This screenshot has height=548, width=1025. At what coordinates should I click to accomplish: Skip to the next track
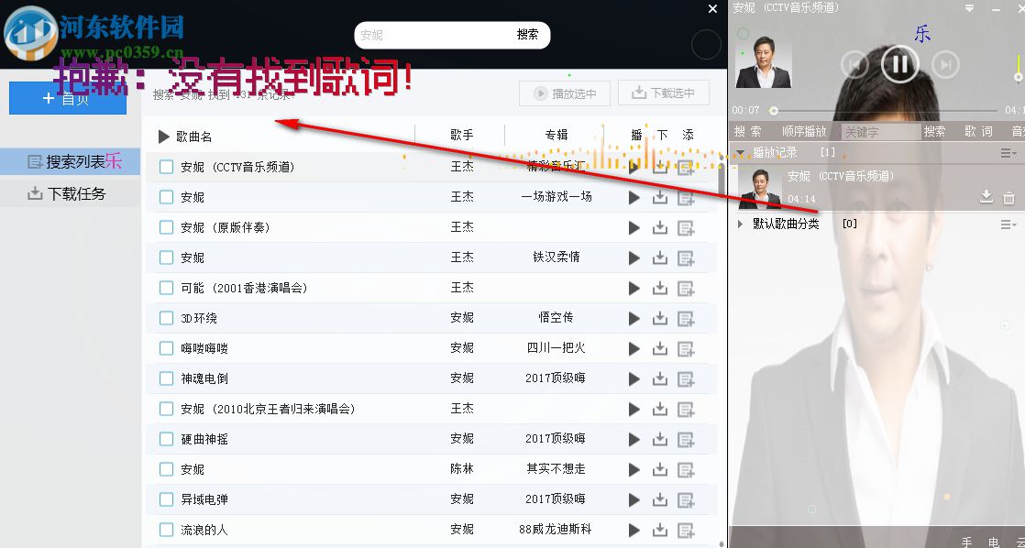tap(945, 64)
